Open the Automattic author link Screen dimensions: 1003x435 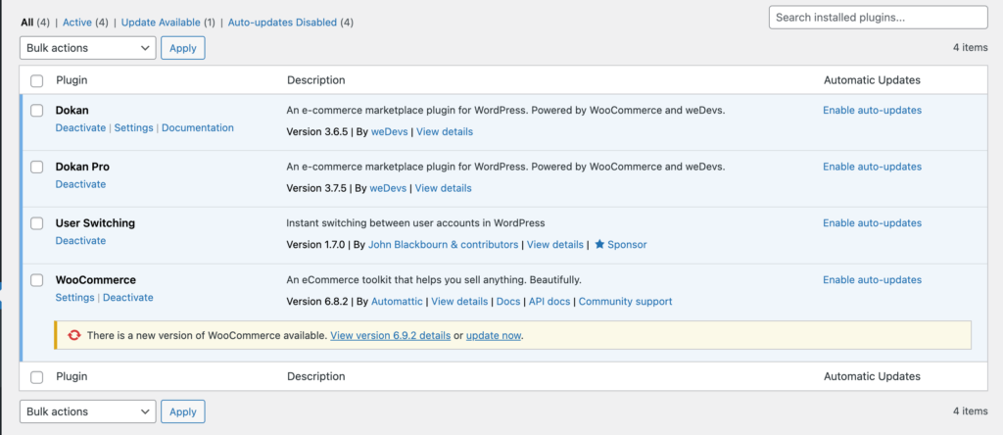(x=397, y=302)
